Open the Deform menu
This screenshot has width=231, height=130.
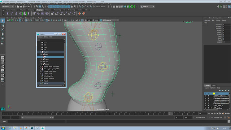(87, 4)
